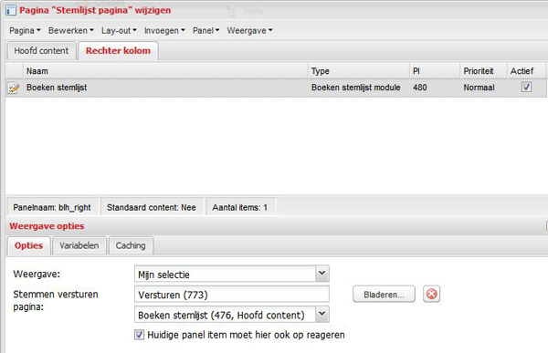Switch to the Hoofd content tab
The width and height of the screenshot is (548, 353).
(41, 51)
